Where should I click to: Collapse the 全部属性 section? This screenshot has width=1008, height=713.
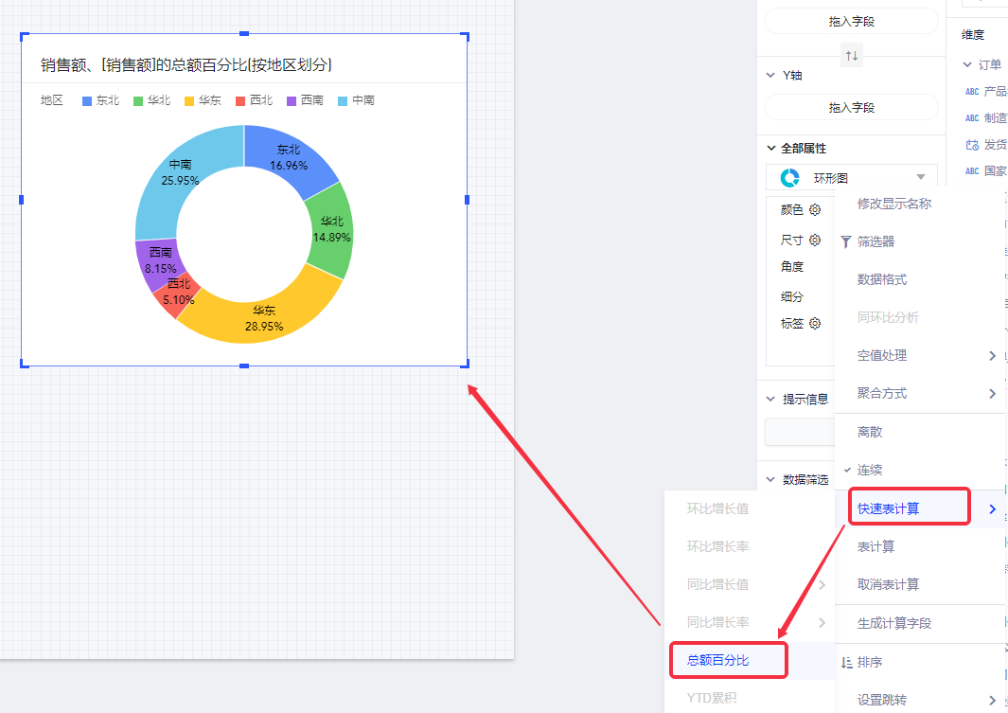770,149
